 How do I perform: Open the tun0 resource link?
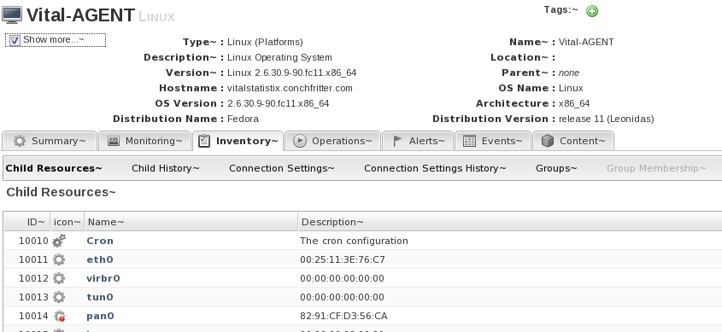tap(100, 298)
